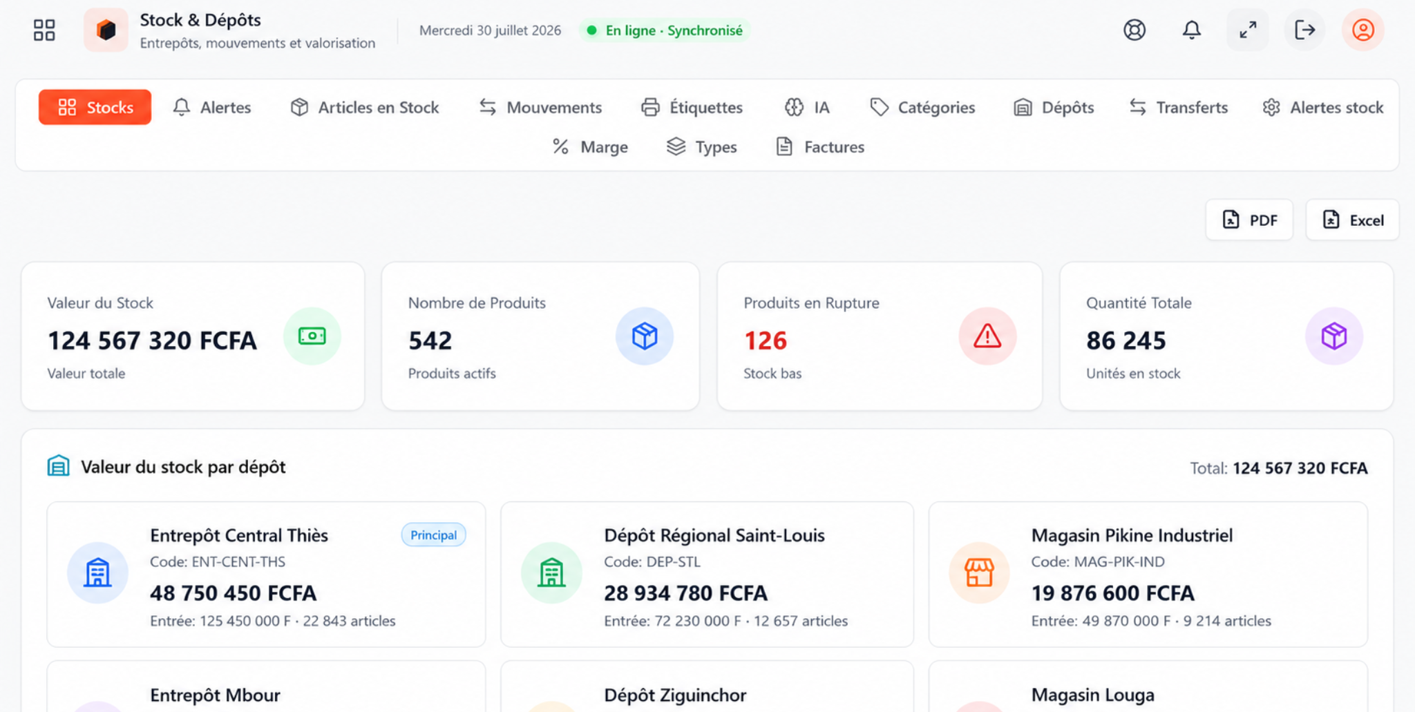Click the 86 245 total quantity value
The image size is (1415, 712).
pos(1126,340)
